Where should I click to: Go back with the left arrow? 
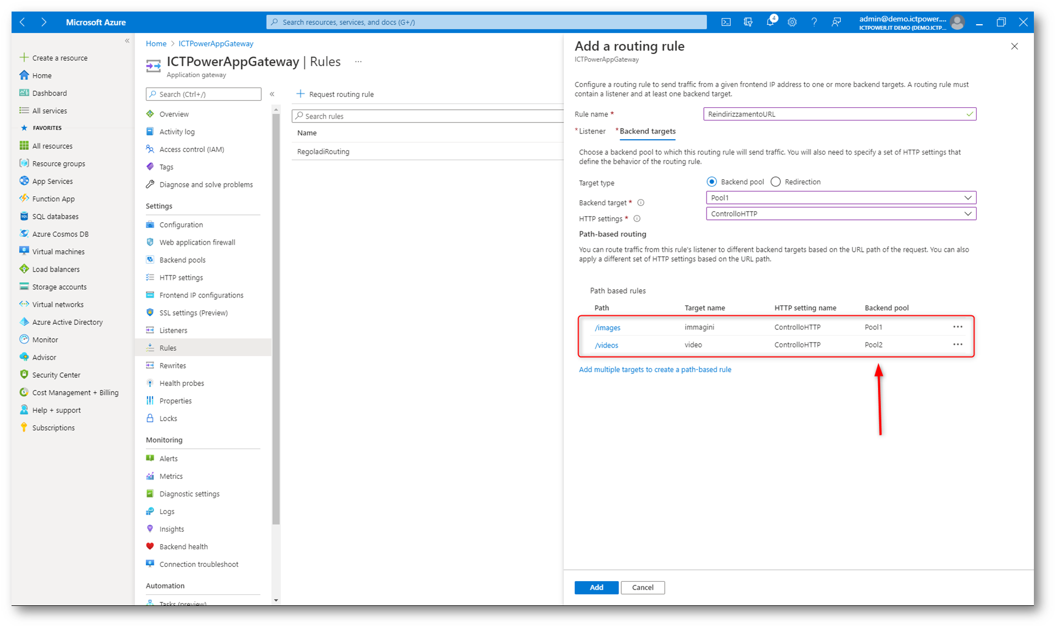22,22
